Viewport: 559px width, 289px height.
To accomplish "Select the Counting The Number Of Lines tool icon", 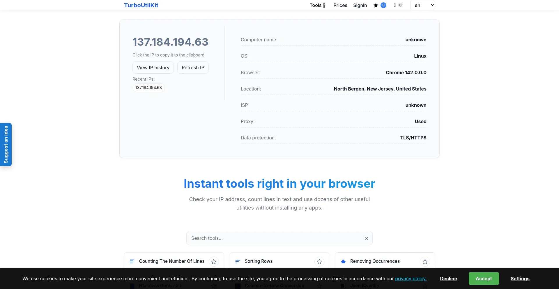I will point(132,261).
